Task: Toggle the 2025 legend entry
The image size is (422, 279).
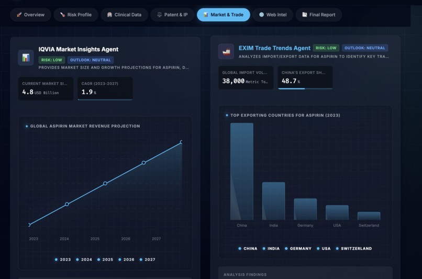Action: (105, 260)
